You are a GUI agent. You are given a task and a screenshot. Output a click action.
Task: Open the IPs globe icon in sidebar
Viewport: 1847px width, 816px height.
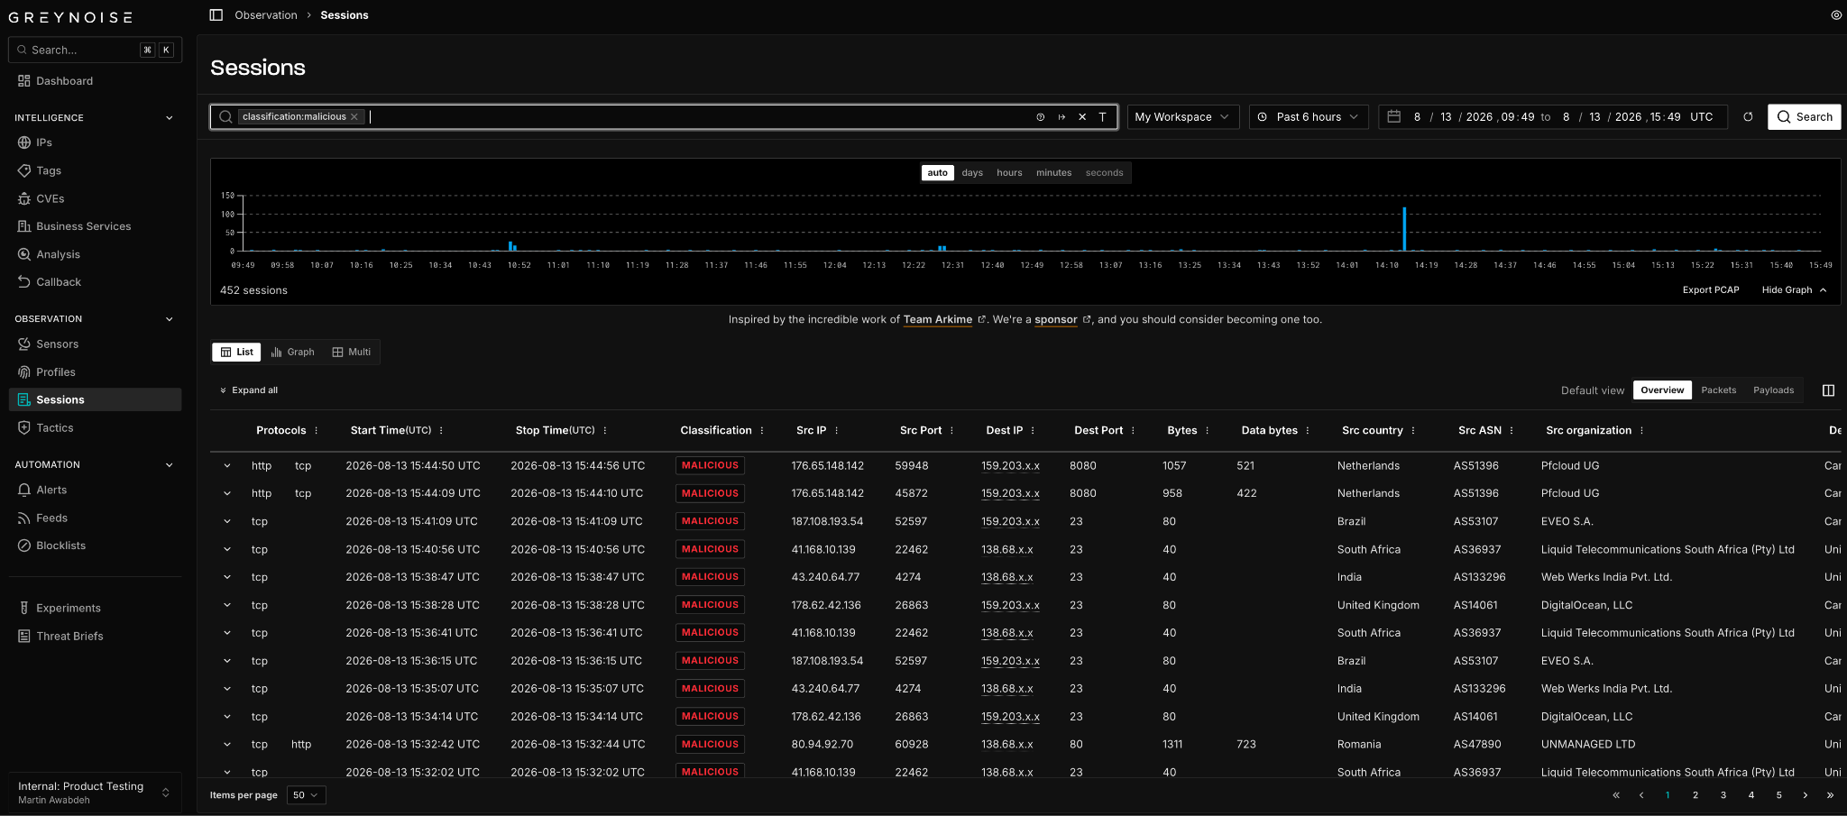[24, 142]
